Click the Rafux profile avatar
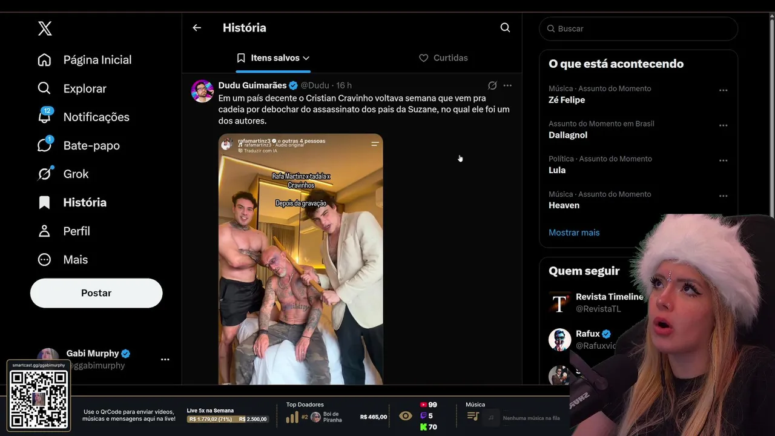The image size is (775, 436). (x=559, y=340)
